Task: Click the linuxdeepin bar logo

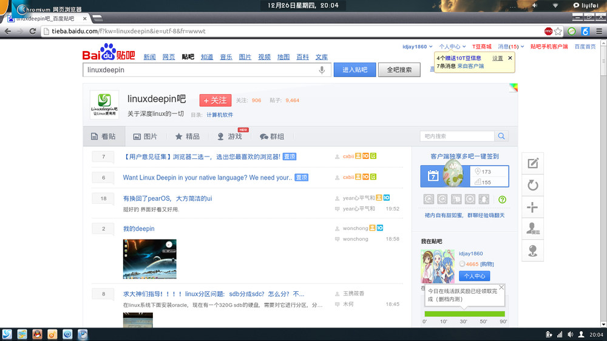Action: point(104,104)
